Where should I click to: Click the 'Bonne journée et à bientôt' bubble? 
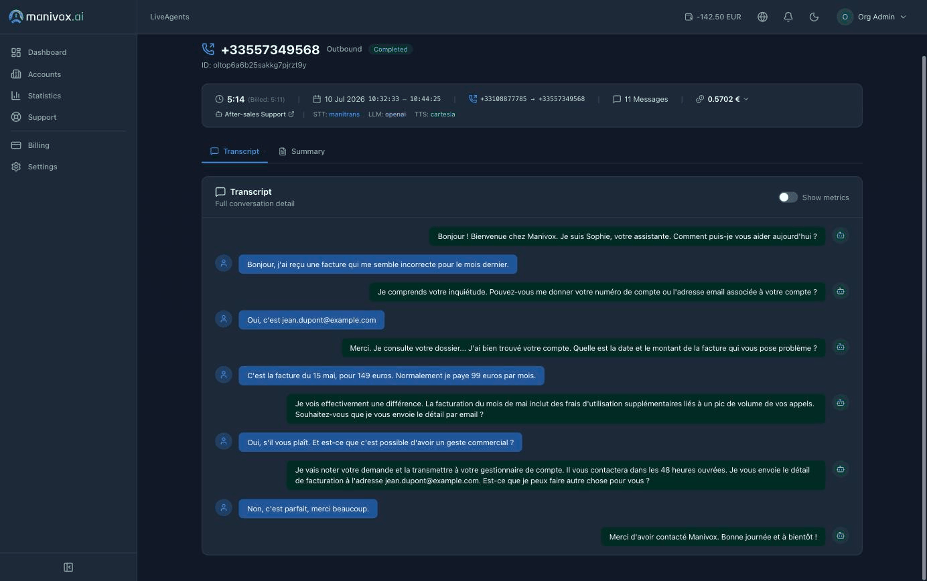point(713,537)
